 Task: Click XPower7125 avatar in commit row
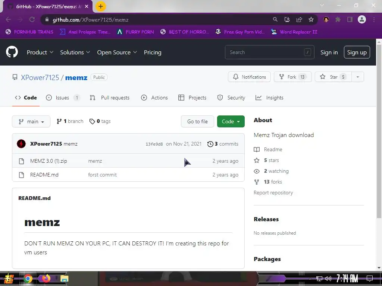click(21, 144)
